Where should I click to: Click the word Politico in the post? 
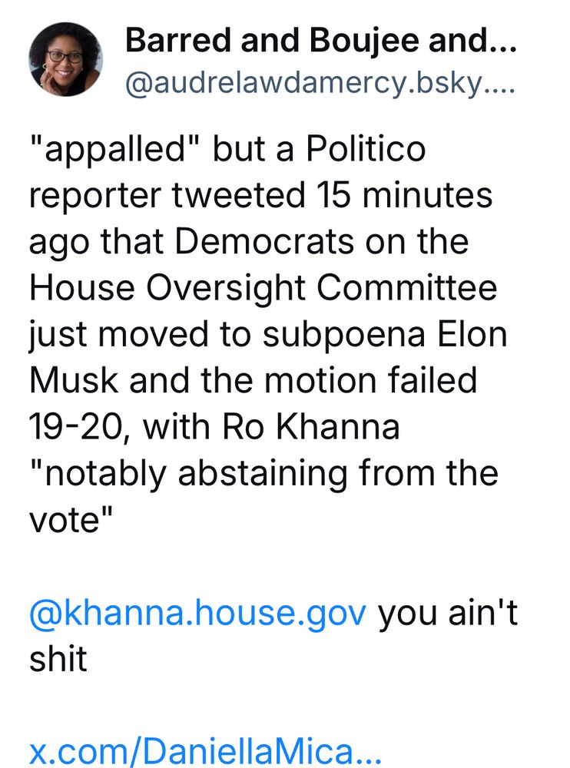pyautogui.click(x=366, y=148)
